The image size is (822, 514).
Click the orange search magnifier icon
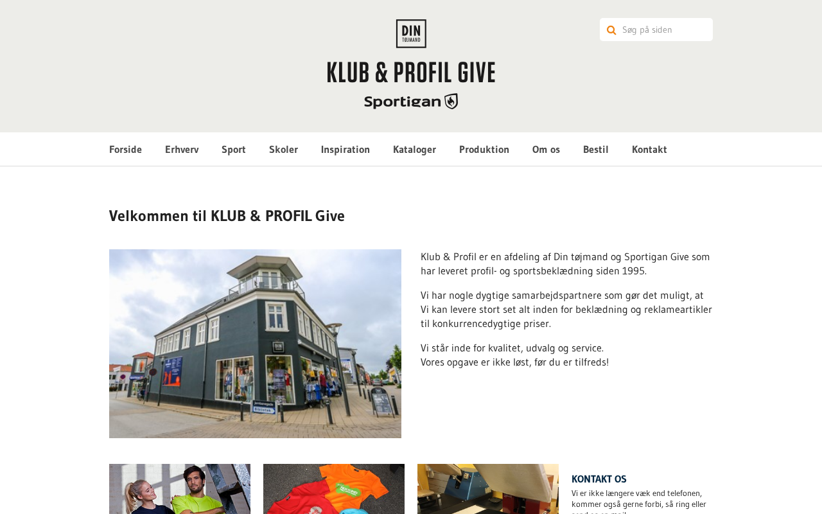point(611,30)
